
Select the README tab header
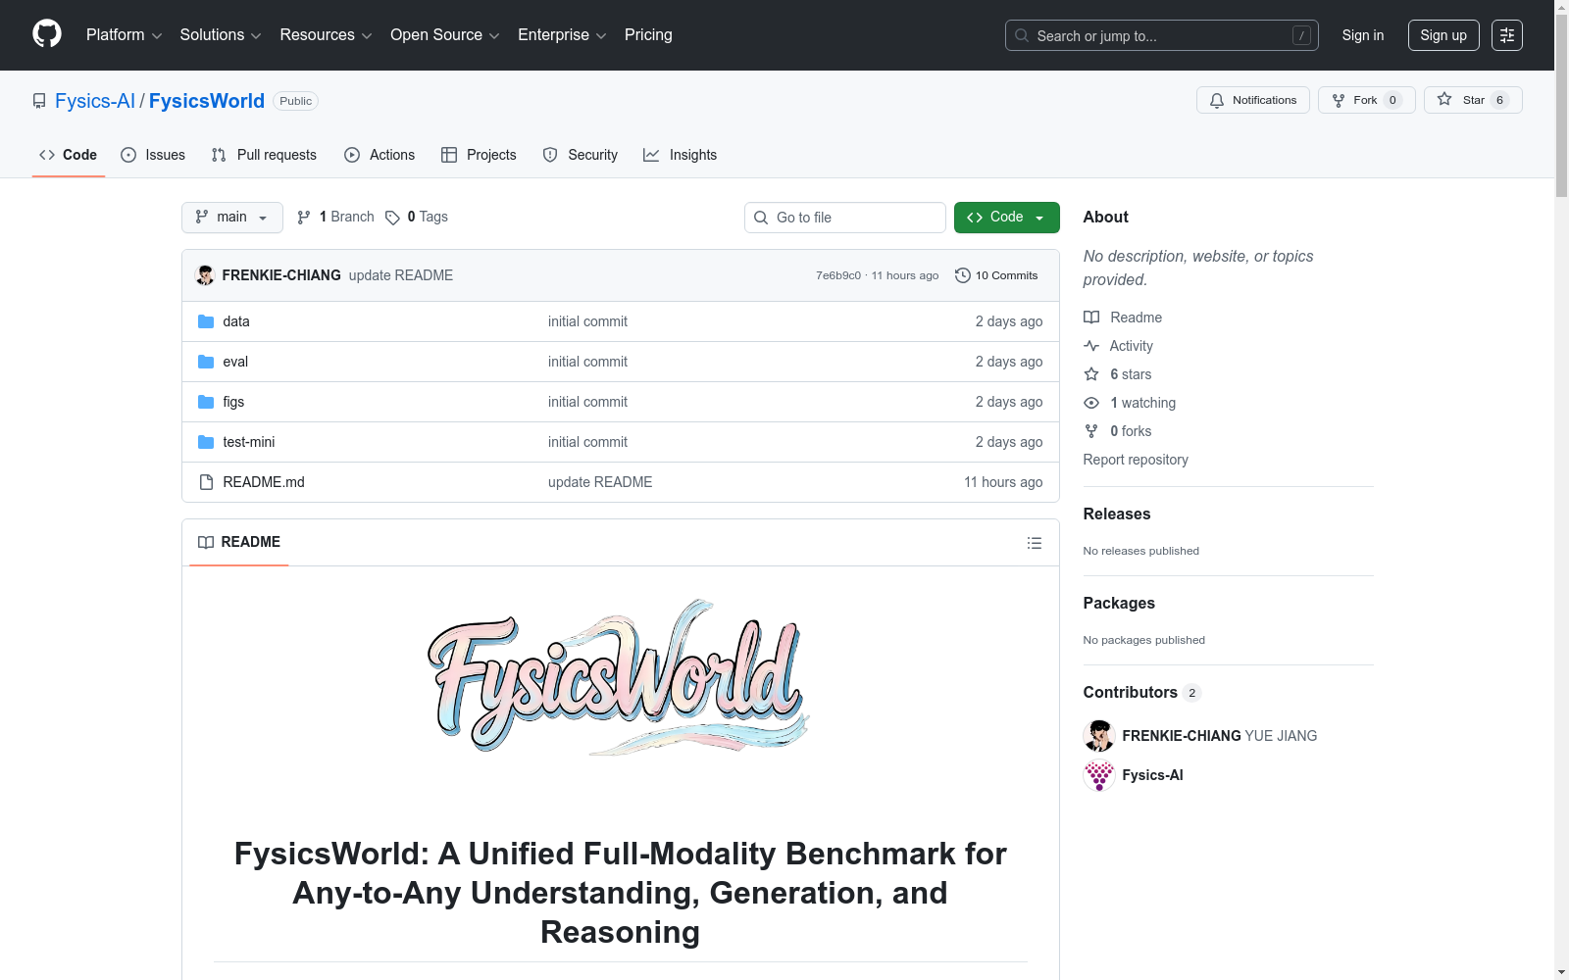tap(239, 542)
